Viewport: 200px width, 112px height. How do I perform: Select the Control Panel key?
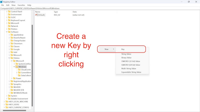tap(16, 11)
